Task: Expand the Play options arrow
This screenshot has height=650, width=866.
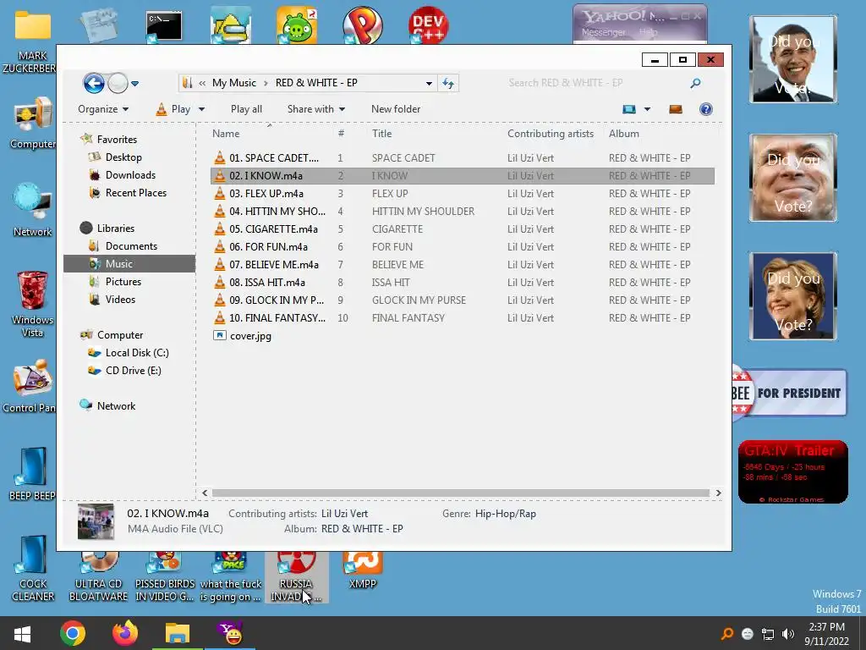Action: click(x=201, y=109)
